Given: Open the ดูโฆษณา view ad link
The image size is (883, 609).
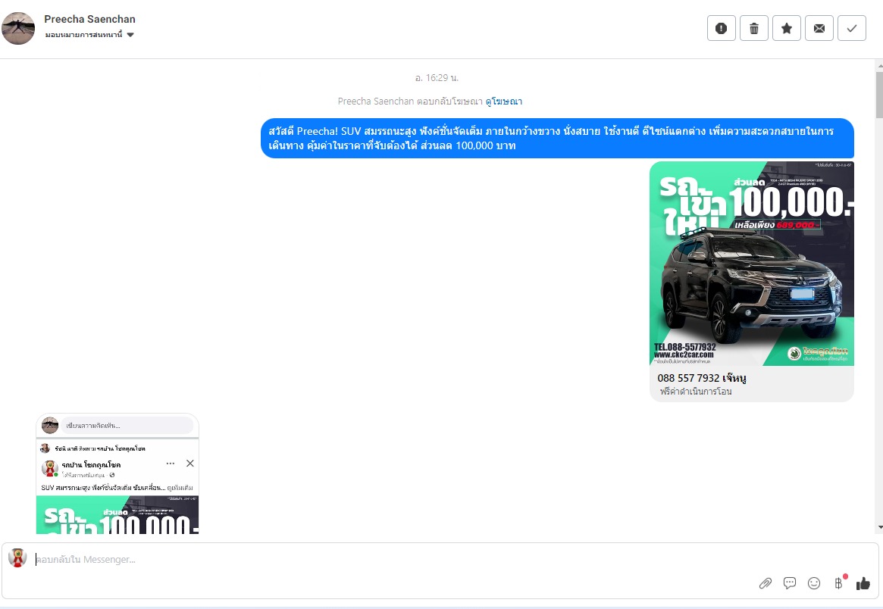Looking at the screenshot, I should (503, 101).
